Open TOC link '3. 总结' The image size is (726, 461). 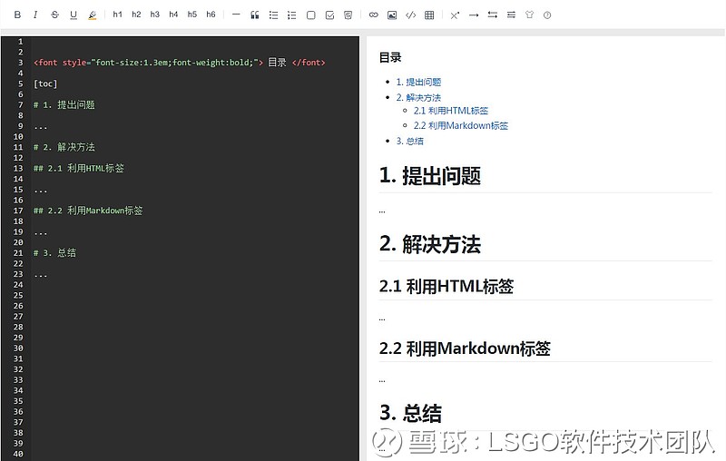pos(410,141)
